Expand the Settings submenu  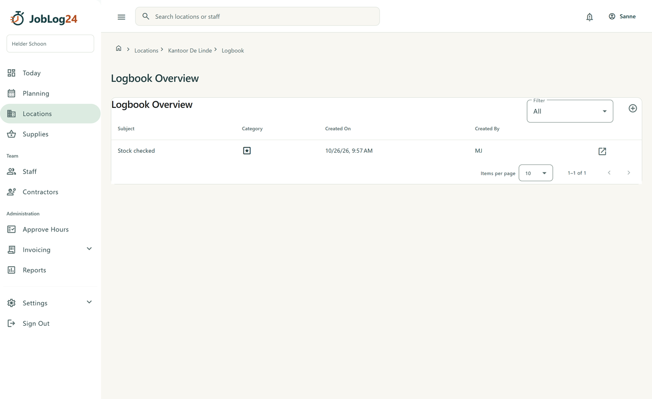pos(89,302)
